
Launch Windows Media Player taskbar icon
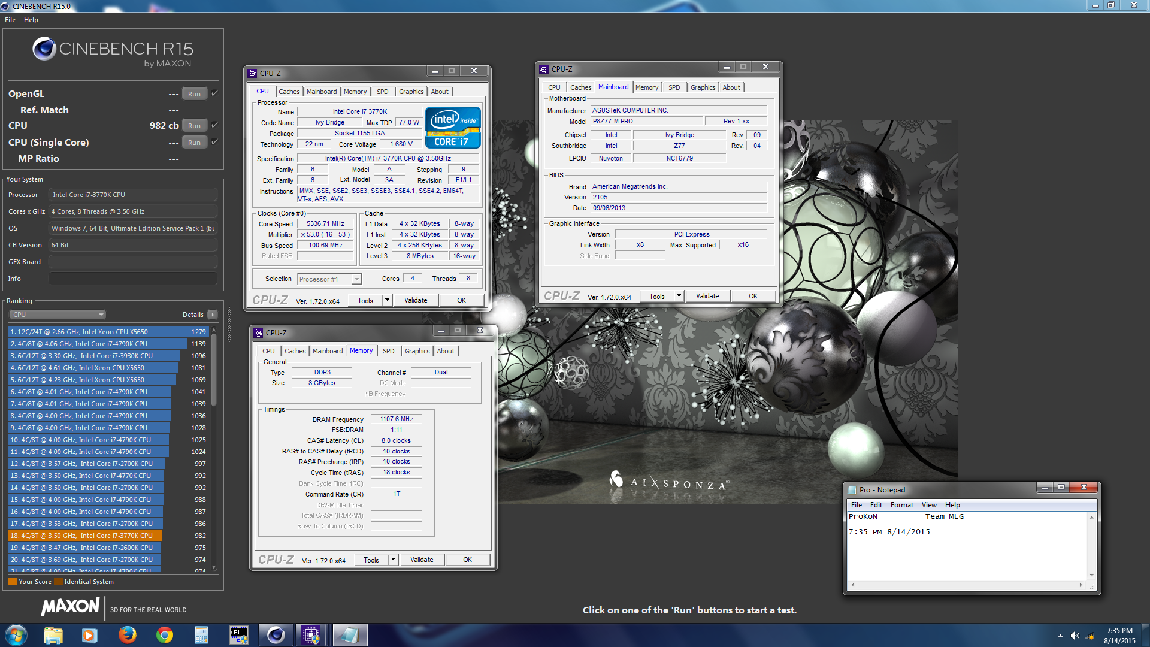pyautogui.click(x=89, y=635)
